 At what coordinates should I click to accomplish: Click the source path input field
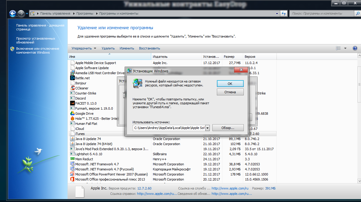pos(169,128)
